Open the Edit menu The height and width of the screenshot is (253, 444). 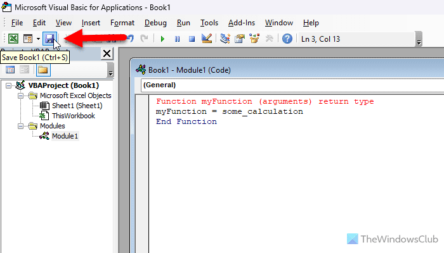point(39,23)
